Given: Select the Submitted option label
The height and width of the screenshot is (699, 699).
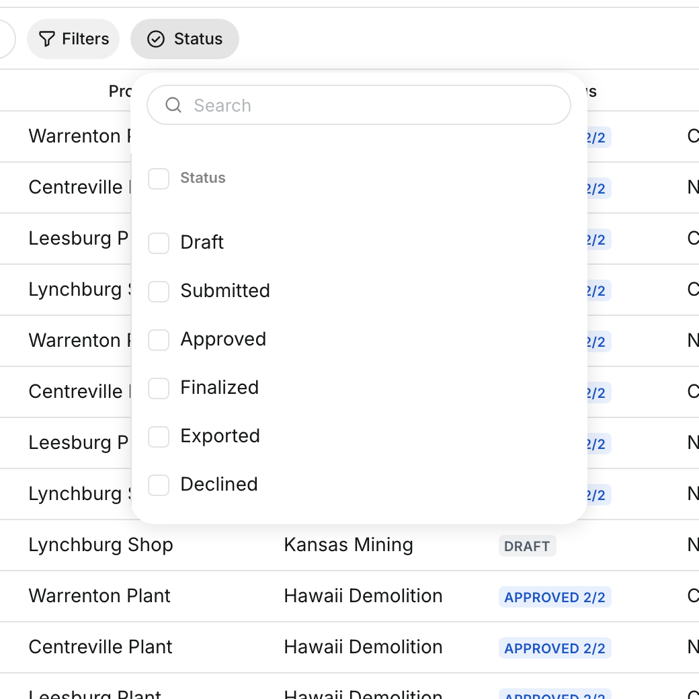Looking at the screenshot, I should (225, 290).
